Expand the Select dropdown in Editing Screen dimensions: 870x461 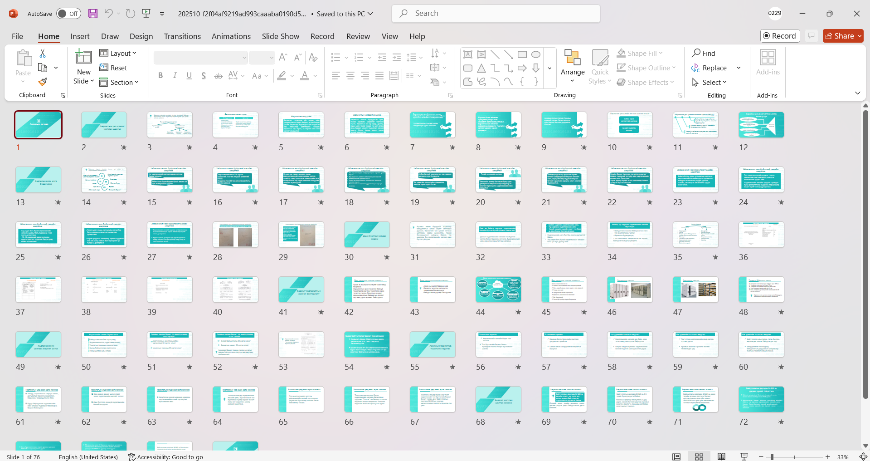(x=710, y=82)
